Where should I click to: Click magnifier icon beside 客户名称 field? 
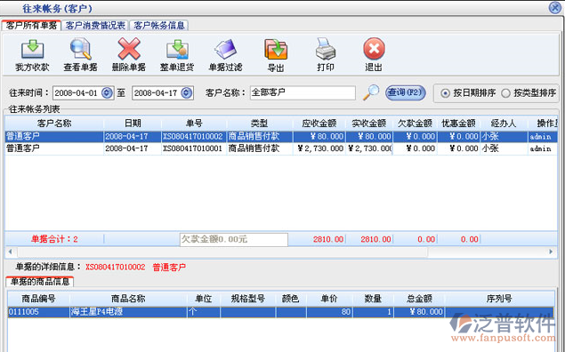(371, 92)
